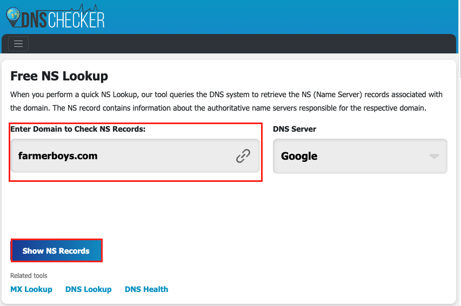Click the Show NS Records button
The width and height of the screenshot is (461, 306).
tap(56, 251)
